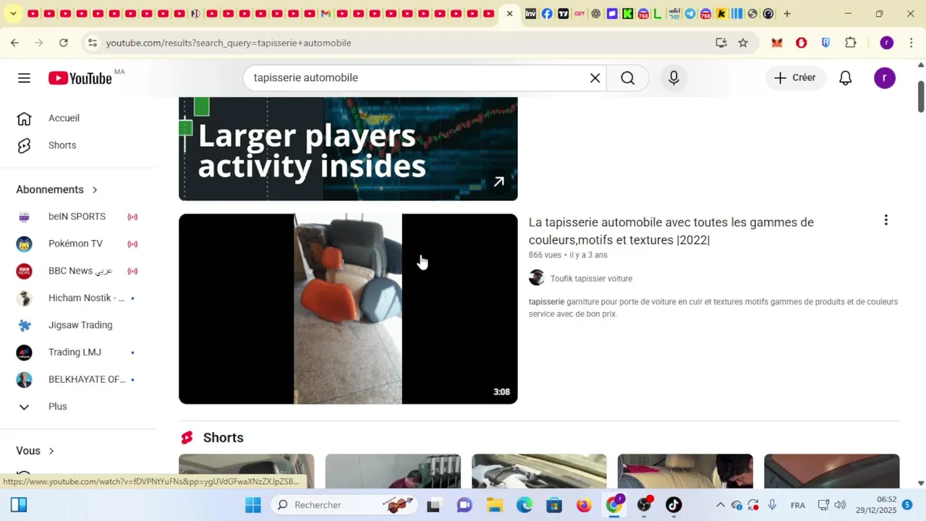Open the tapisserie automobile video thumbnail
The width and height of the screenshot is (926, 521).
pyautogui.click(x=348, y=309)
